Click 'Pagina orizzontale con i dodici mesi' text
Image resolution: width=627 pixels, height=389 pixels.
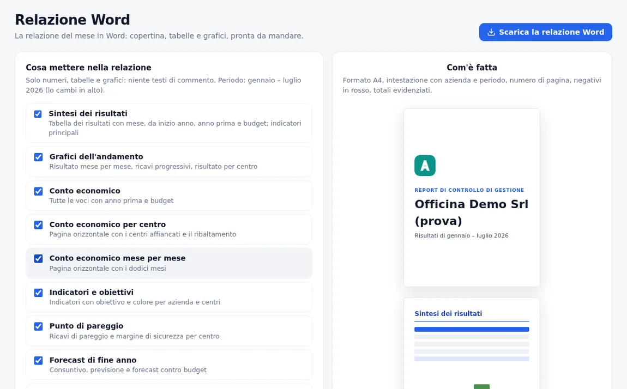pyautogui.click(x=107, y=269)
